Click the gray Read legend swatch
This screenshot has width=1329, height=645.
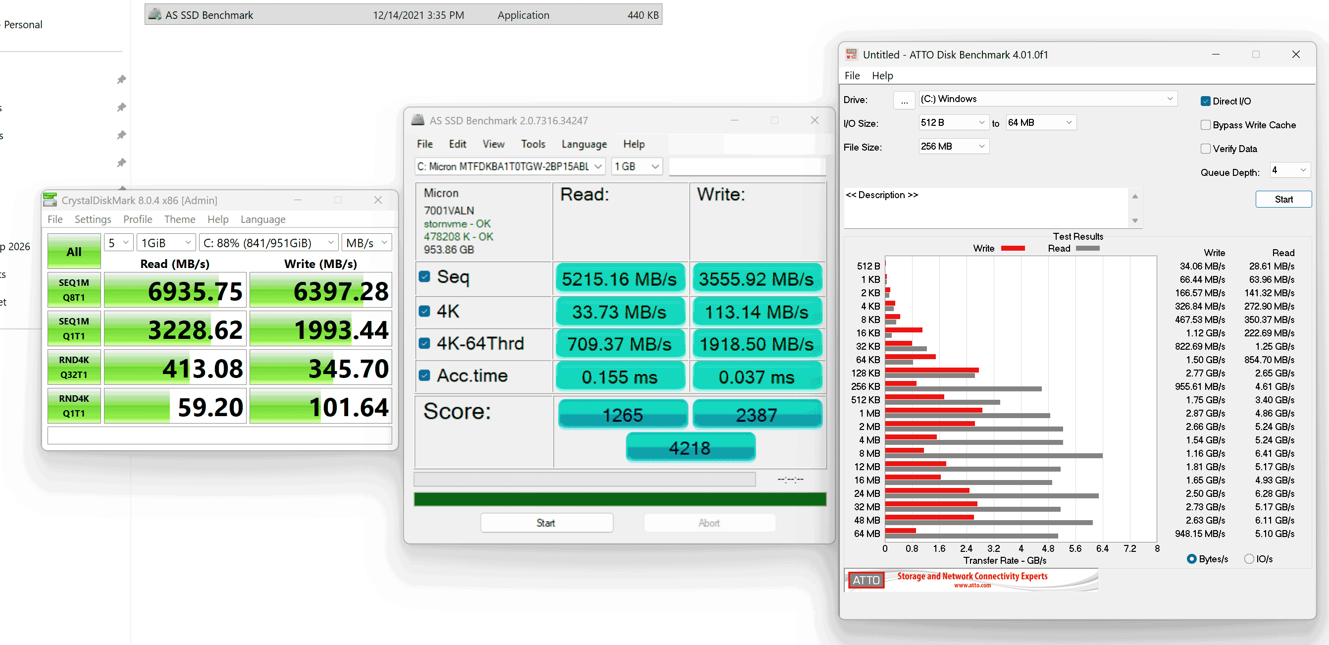click(x=1088, y=248)
